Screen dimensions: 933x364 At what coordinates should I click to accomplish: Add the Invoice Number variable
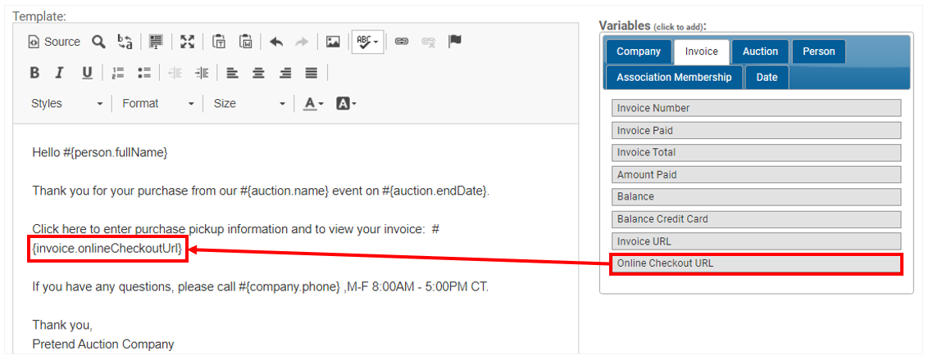(756, 108)
